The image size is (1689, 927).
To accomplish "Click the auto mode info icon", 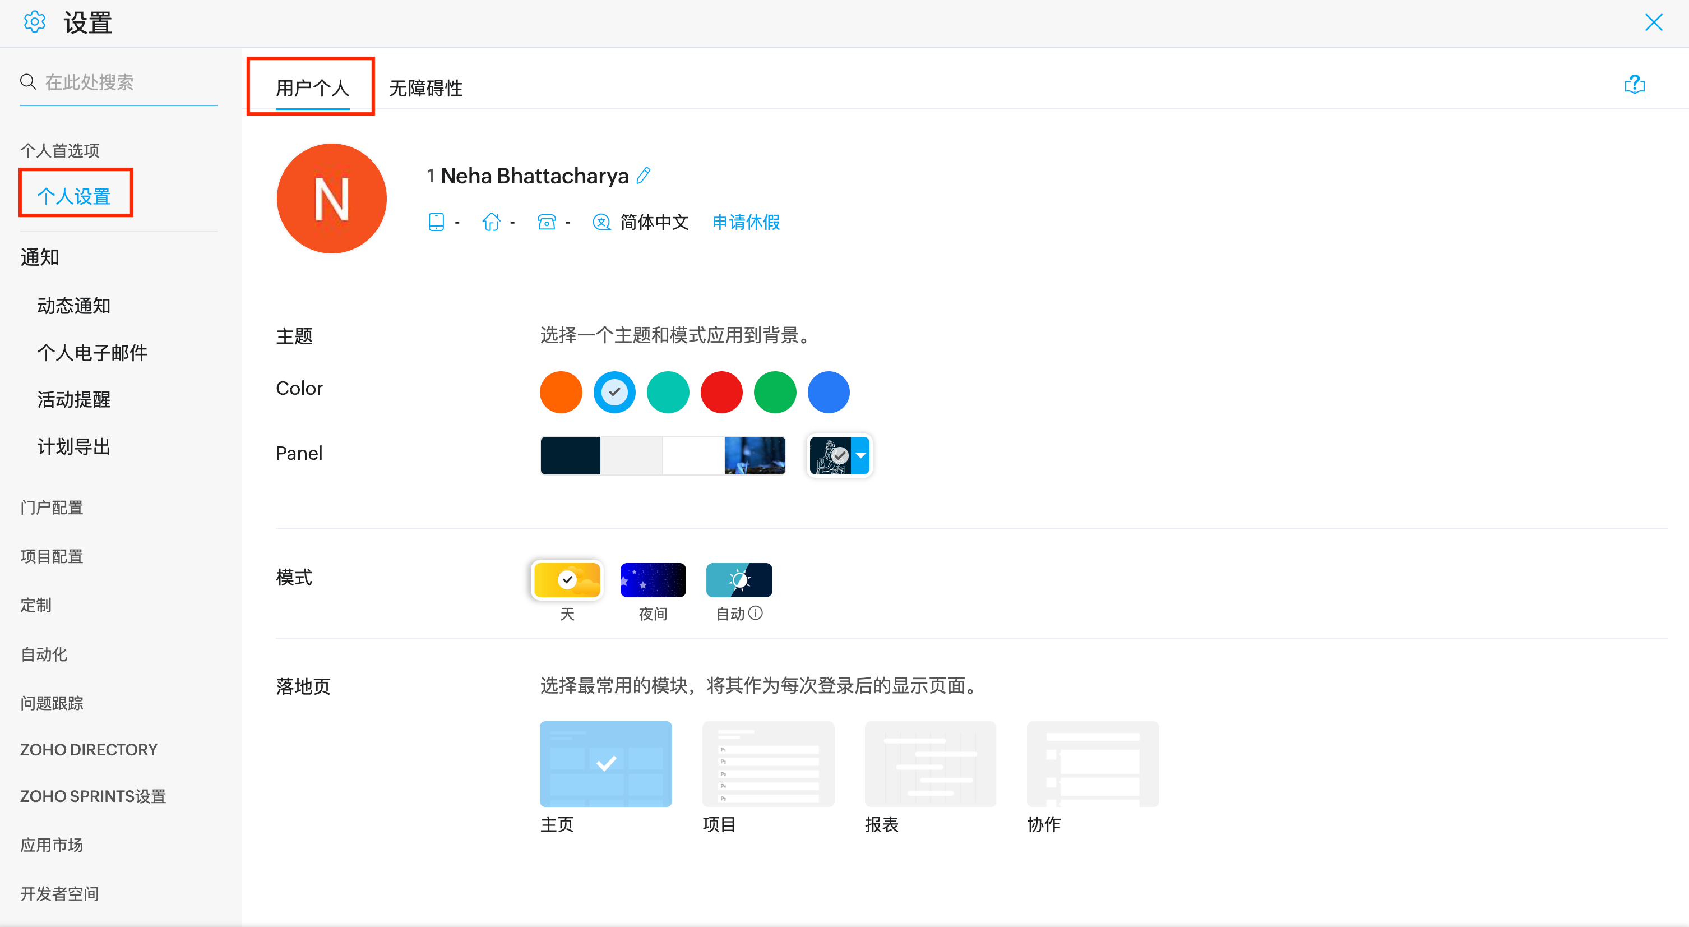I will click(756, 614).
